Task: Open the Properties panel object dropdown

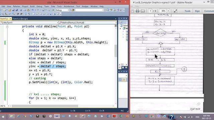Action: (126, 75)
